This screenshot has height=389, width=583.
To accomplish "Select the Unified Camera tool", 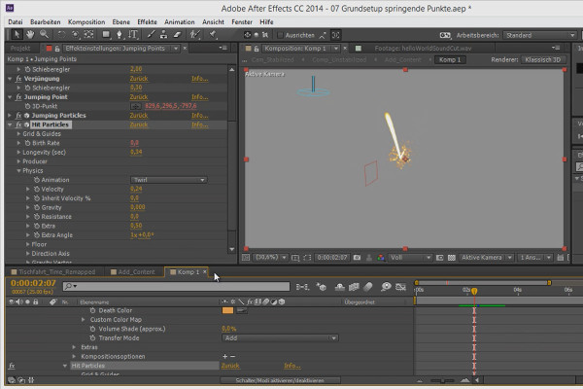I will click(75, 35).
